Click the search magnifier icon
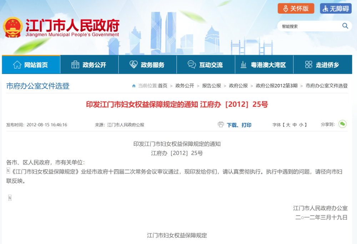 coord(345,26)
